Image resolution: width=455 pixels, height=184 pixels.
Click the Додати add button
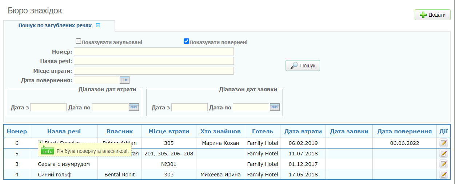[432, 15]
